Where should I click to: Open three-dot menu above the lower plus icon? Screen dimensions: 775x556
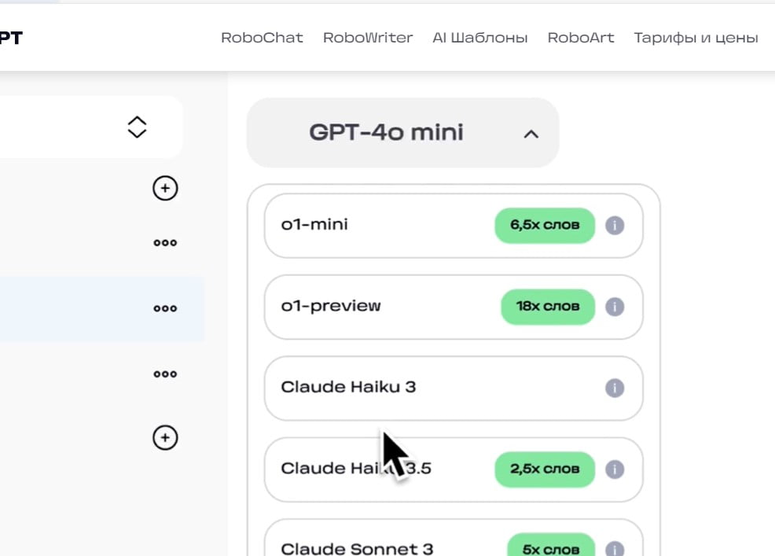point(165,374)
